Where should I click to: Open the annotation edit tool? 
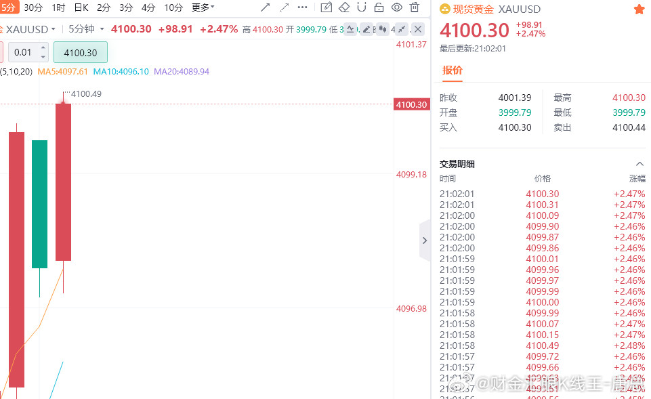click(326, 7)
